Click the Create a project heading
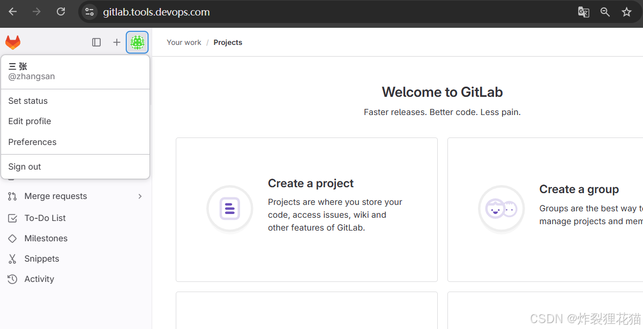The image size is (643, 329). (311, 183)
